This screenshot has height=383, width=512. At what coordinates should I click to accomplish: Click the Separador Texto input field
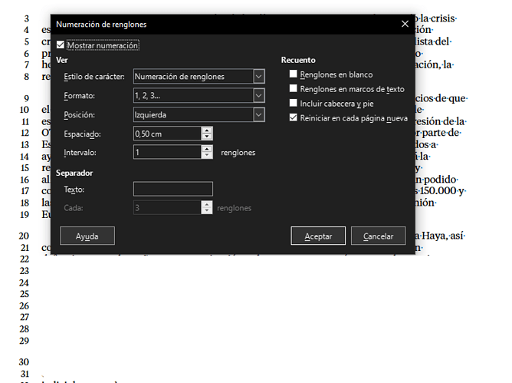173,189
